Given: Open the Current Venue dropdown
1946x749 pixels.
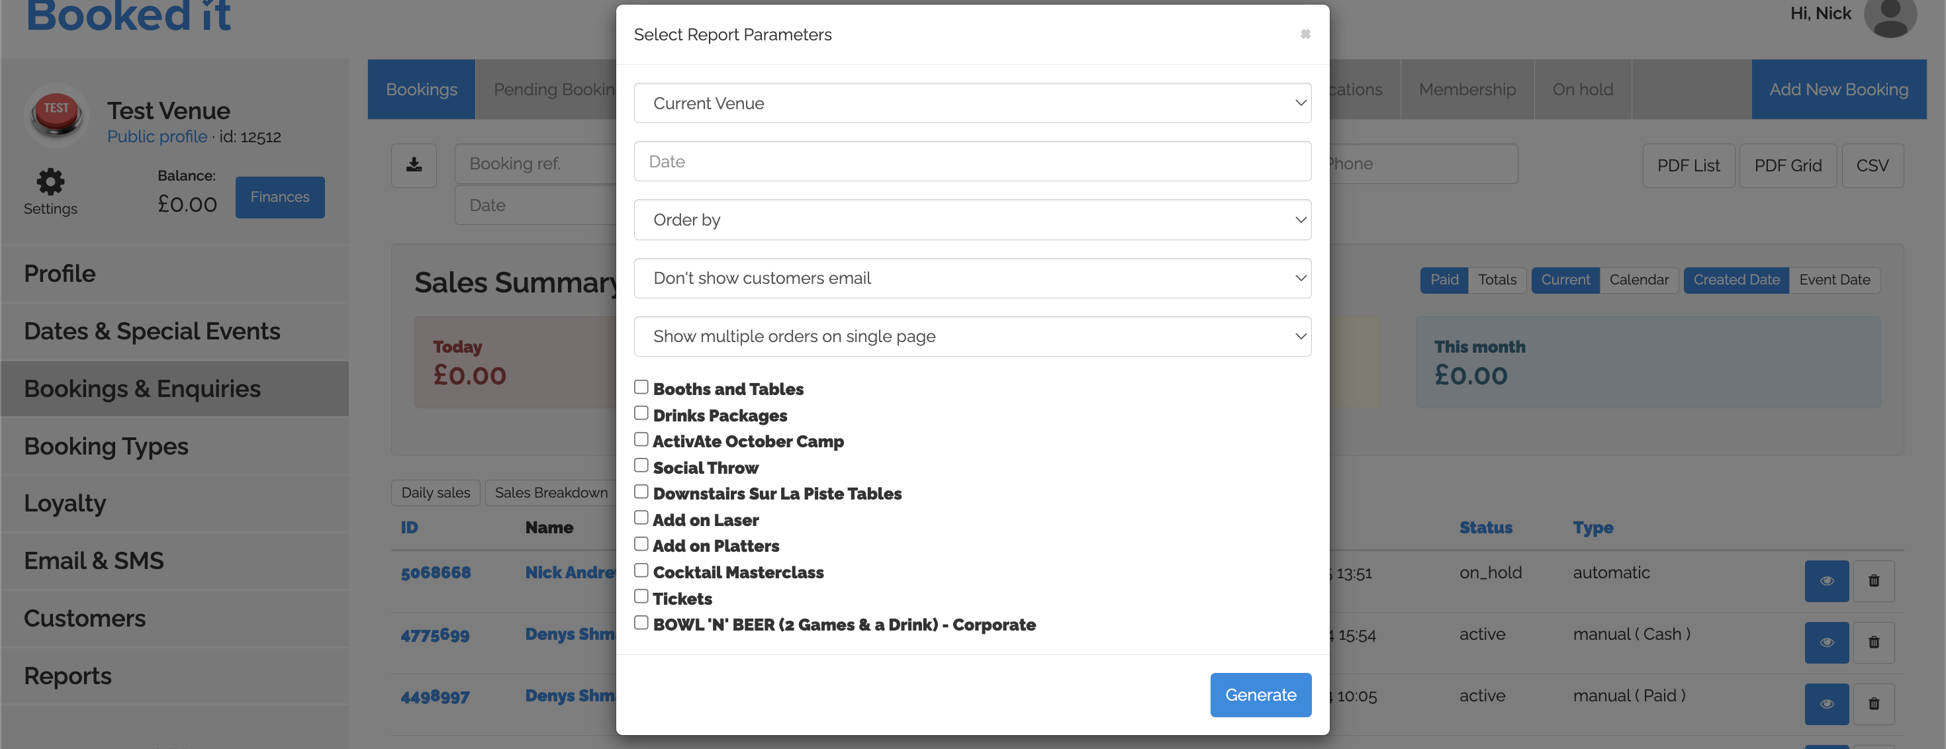Looking at the screenshot, I should click(x=972, y=103).
